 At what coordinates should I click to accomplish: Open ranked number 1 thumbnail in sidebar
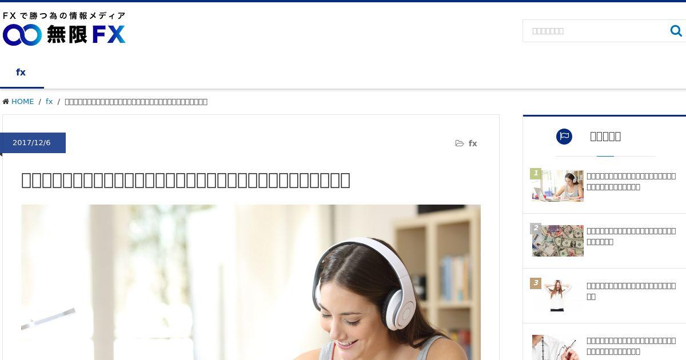coord(557,186)
